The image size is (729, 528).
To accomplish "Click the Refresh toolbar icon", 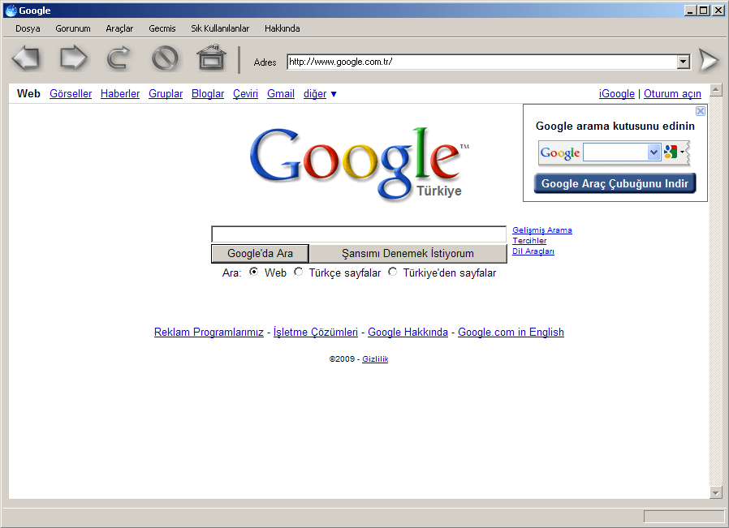I will tap(119, 58).
